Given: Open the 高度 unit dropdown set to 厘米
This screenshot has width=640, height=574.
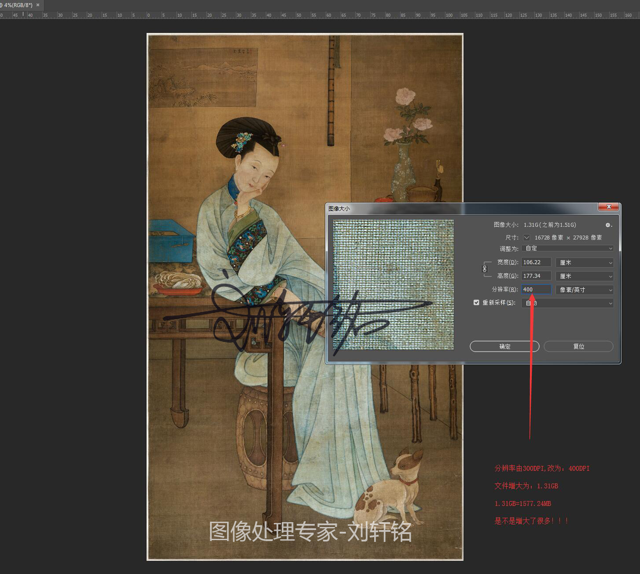Looking at the screenshot, I should [x=585, y=276].
